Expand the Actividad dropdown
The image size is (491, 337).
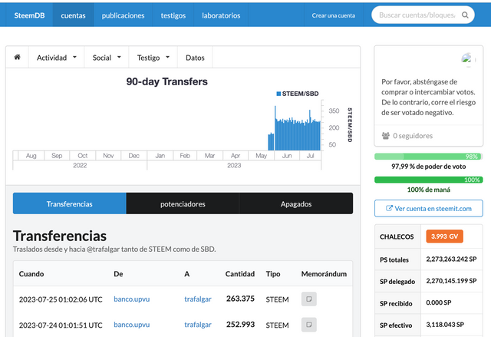[56, 58]
